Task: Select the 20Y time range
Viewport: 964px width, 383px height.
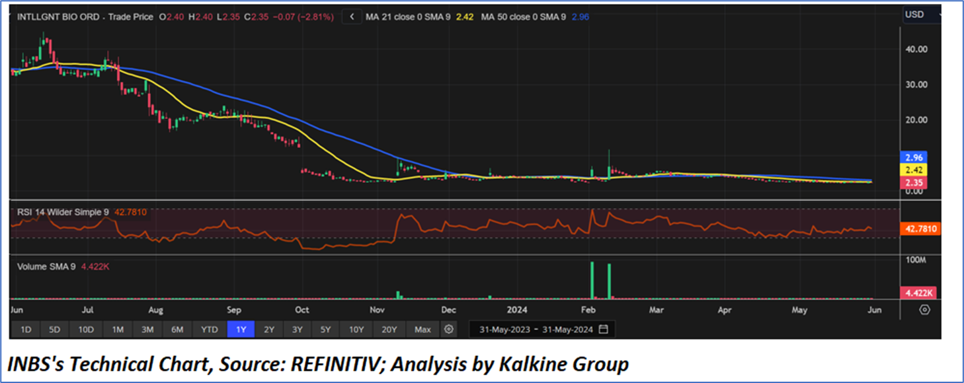Action: pos(389,329)
